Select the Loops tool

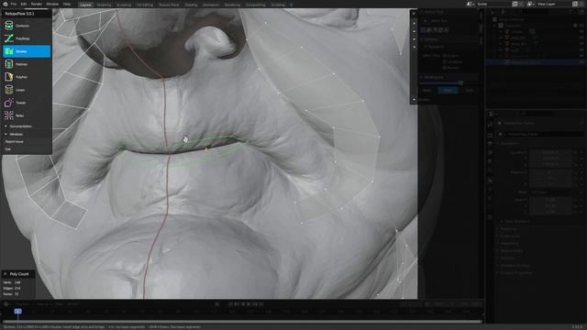coord(27,90)
